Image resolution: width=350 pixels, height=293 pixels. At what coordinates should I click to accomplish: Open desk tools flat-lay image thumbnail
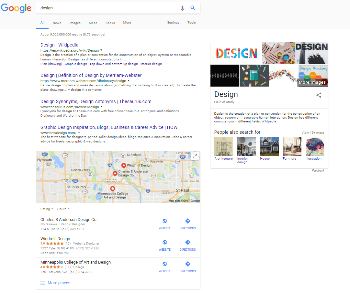(278, 53)
